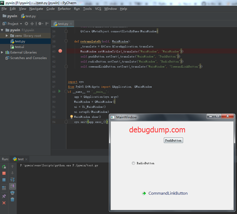Click the Soft-wrap icon in Run panel

click(x=12, y=180)
